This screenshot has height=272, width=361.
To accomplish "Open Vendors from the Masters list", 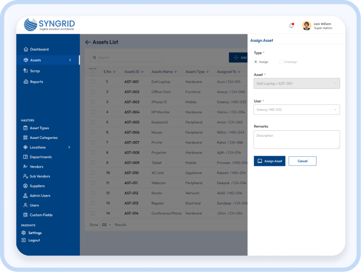I will [37, 167].
